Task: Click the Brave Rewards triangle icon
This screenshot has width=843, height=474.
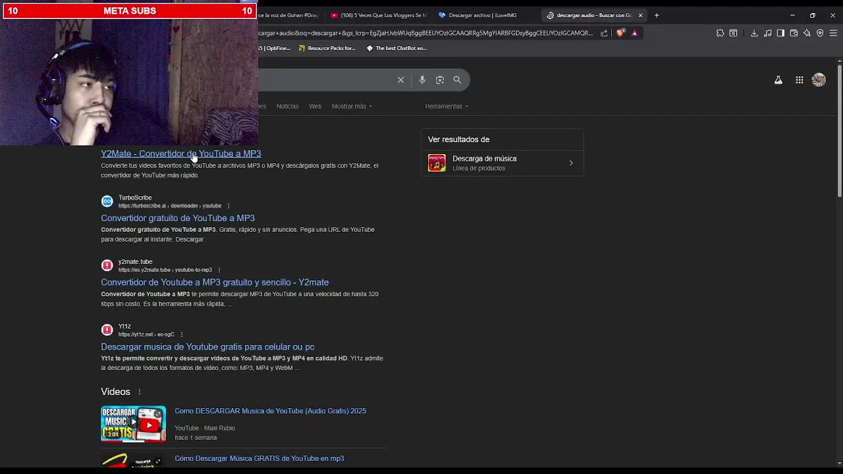Action: point(635,33)
